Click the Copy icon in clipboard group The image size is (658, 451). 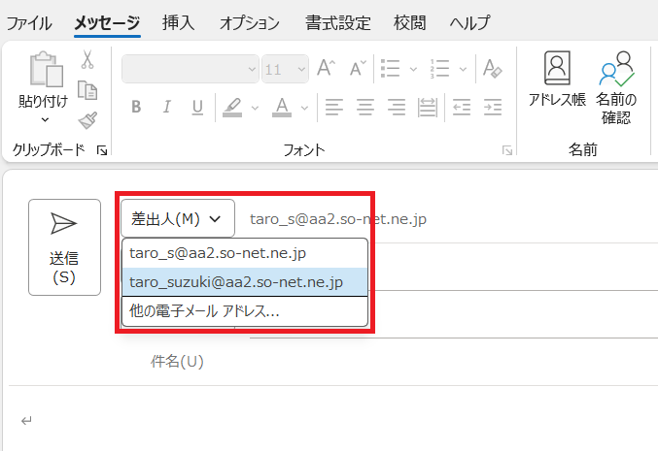(87, 90)
